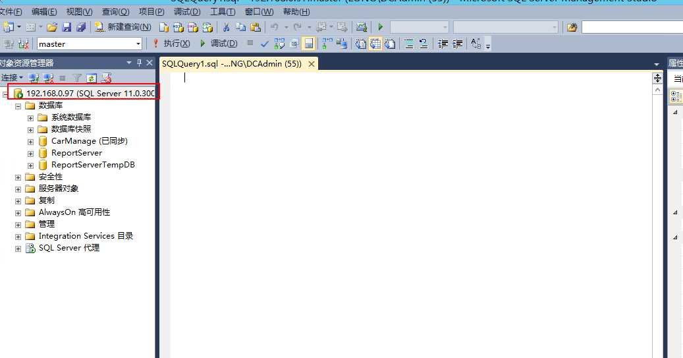Switch to the SQLQuery1.sql tab
Viewport: 683px width, 358px height.
(232, 64)
